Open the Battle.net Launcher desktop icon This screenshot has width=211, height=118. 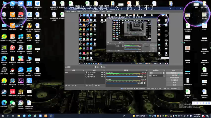[21, 72]
